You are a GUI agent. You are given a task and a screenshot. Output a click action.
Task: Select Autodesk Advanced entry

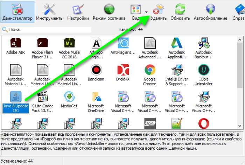[150, 48]
